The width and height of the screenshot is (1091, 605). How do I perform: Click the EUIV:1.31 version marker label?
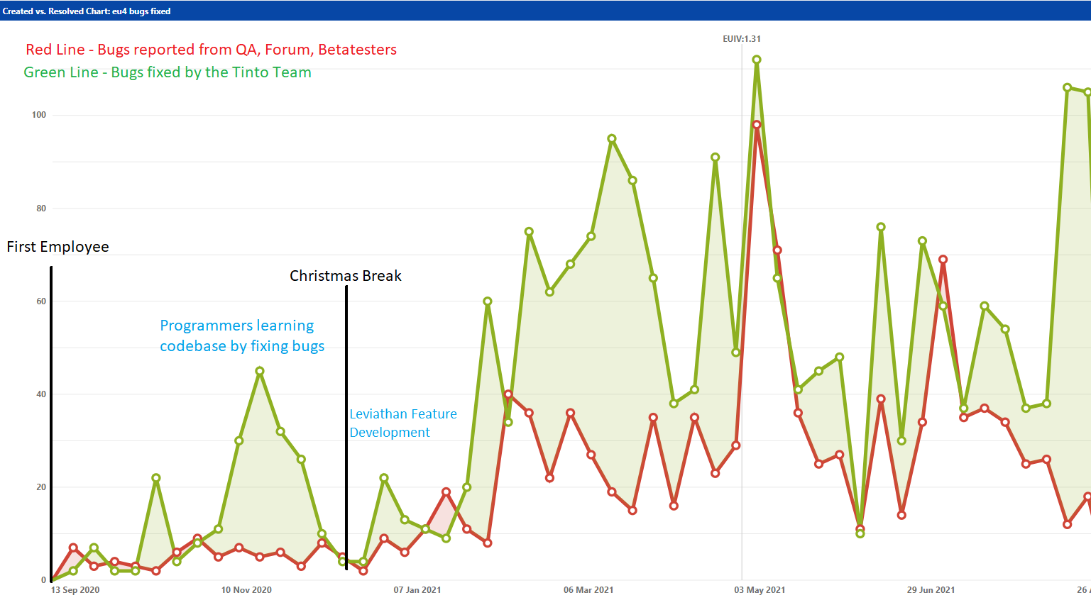[x=742, y=39]
